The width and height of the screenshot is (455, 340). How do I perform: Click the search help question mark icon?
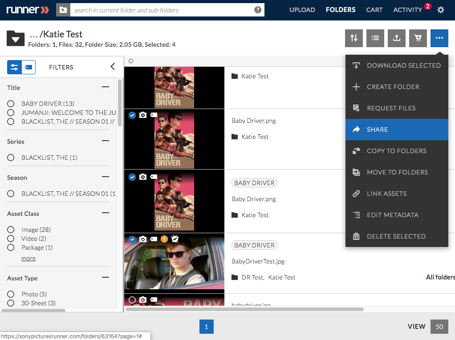pos(258,10)
